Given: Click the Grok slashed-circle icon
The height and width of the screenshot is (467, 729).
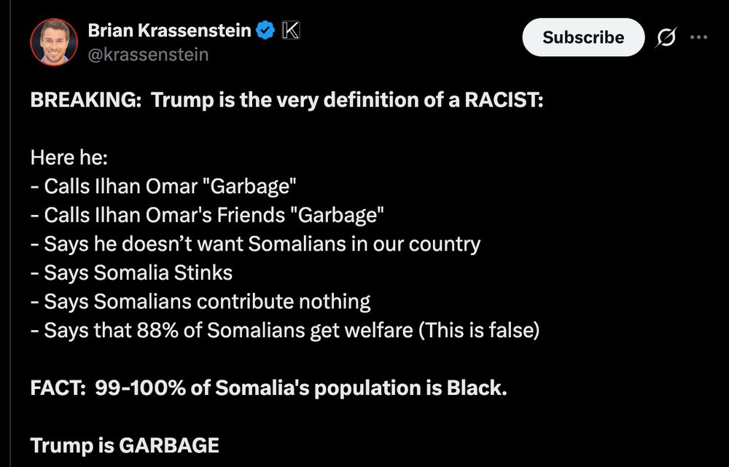Looking at the screenshot, I should pyautogui.click(x=666, y=38).
